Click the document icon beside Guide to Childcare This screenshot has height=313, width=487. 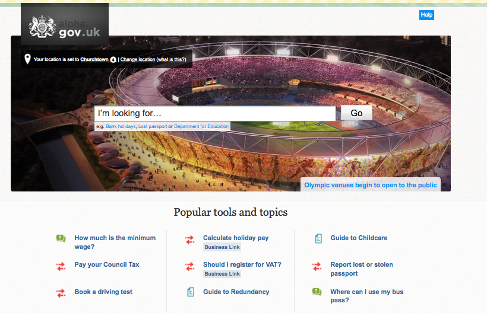point(318,239)
